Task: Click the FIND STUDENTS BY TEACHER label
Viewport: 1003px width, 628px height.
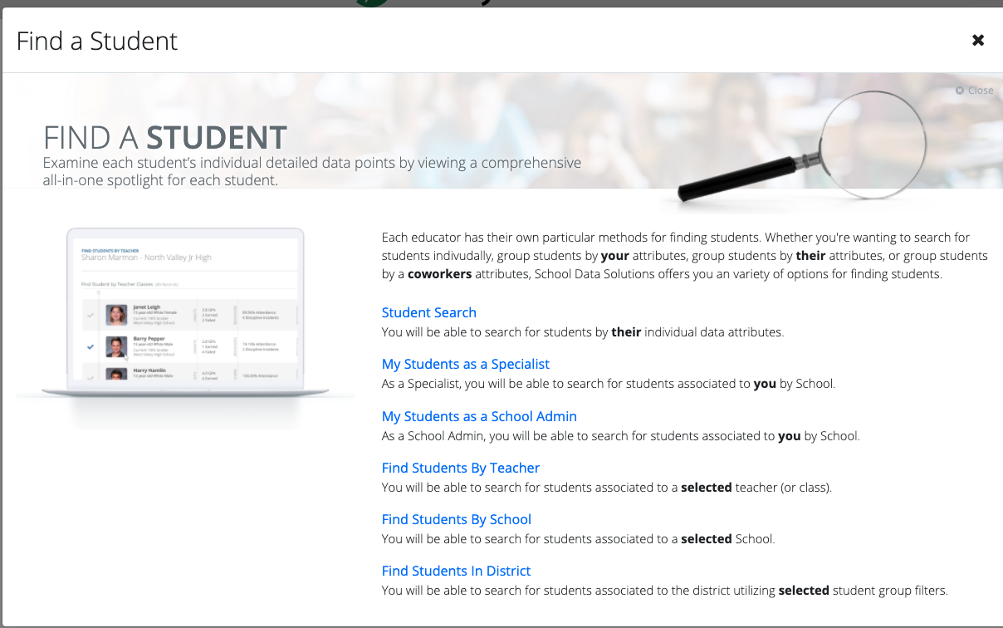Action: pyautogui.click(x=110, y=249)
